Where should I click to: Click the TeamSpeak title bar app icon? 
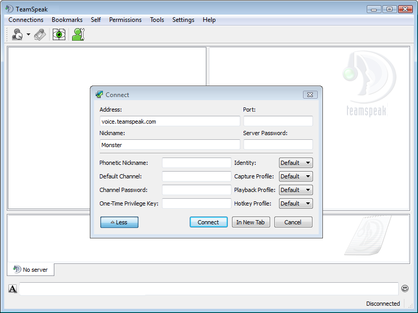9,9
